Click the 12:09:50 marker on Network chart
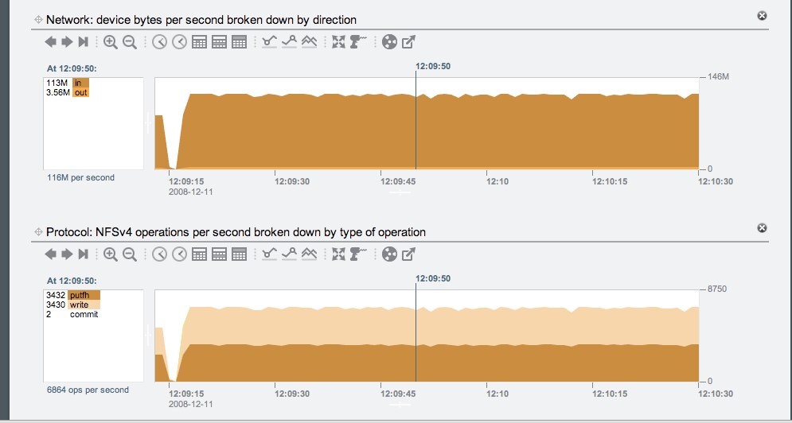 point(433,66)
